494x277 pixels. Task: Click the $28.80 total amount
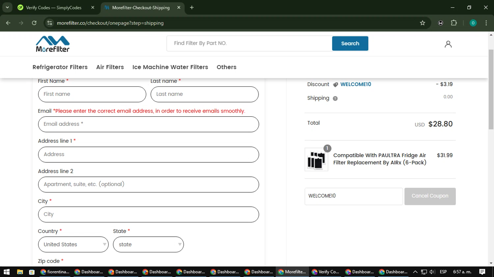click(441, 124)
